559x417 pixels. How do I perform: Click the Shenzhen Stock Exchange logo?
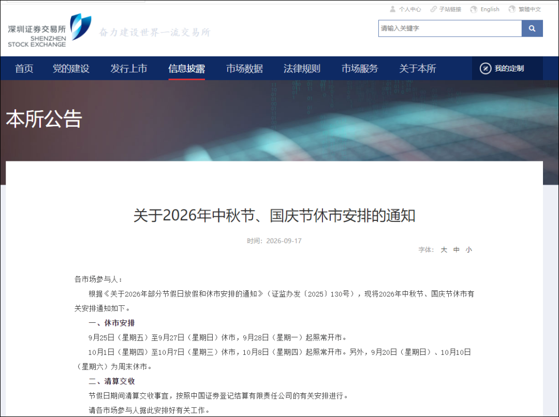pyautogui.click(x=50, y=29)
